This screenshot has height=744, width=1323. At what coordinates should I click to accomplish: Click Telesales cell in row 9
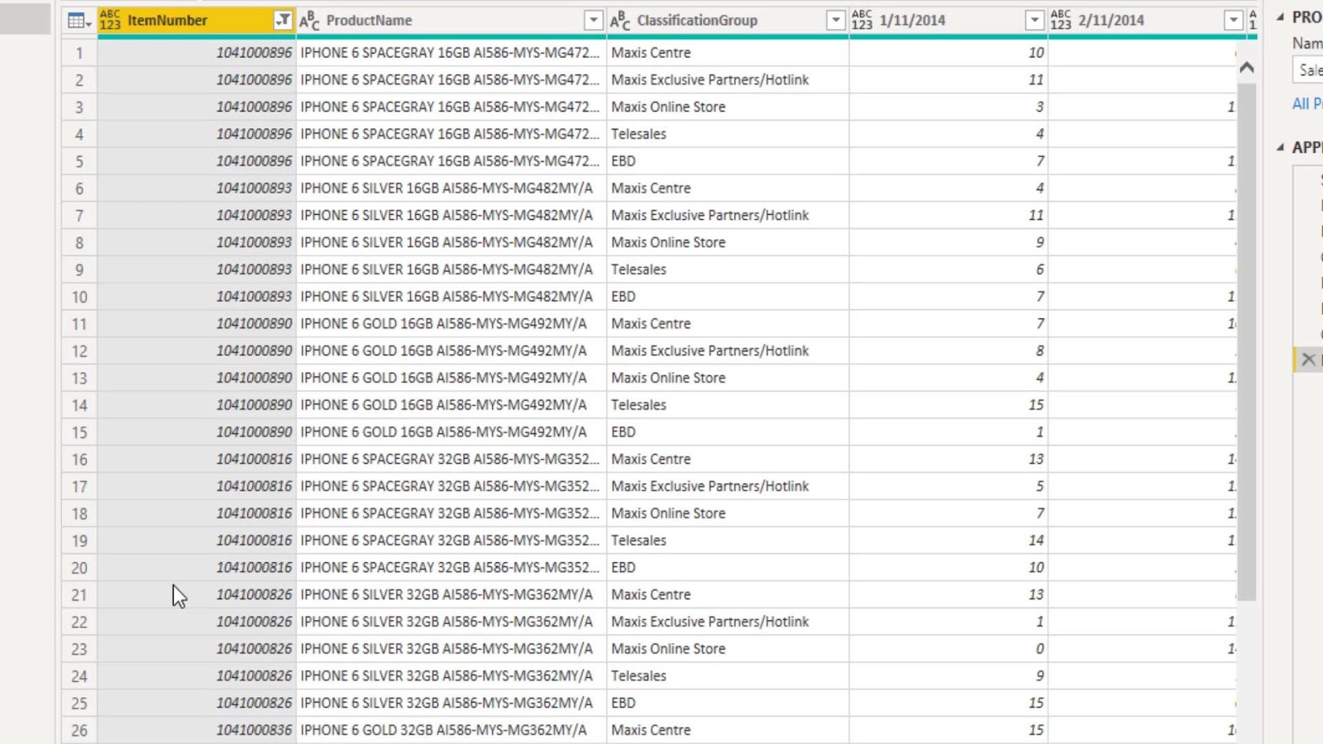point(728,269)
